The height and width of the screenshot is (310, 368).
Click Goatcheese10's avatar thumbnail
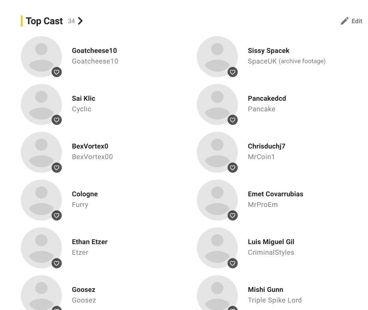tap(41, 57)
